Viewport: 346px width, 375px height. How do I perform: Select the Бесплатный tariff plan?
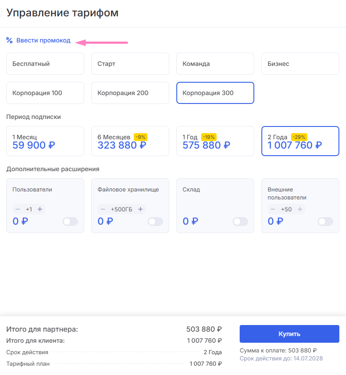coord(45,64)
